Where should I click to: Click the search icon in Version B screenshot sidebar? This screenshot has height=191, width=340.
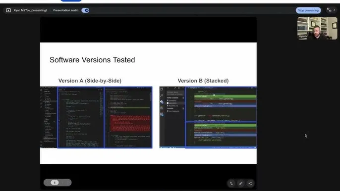[x=162, y=95]
